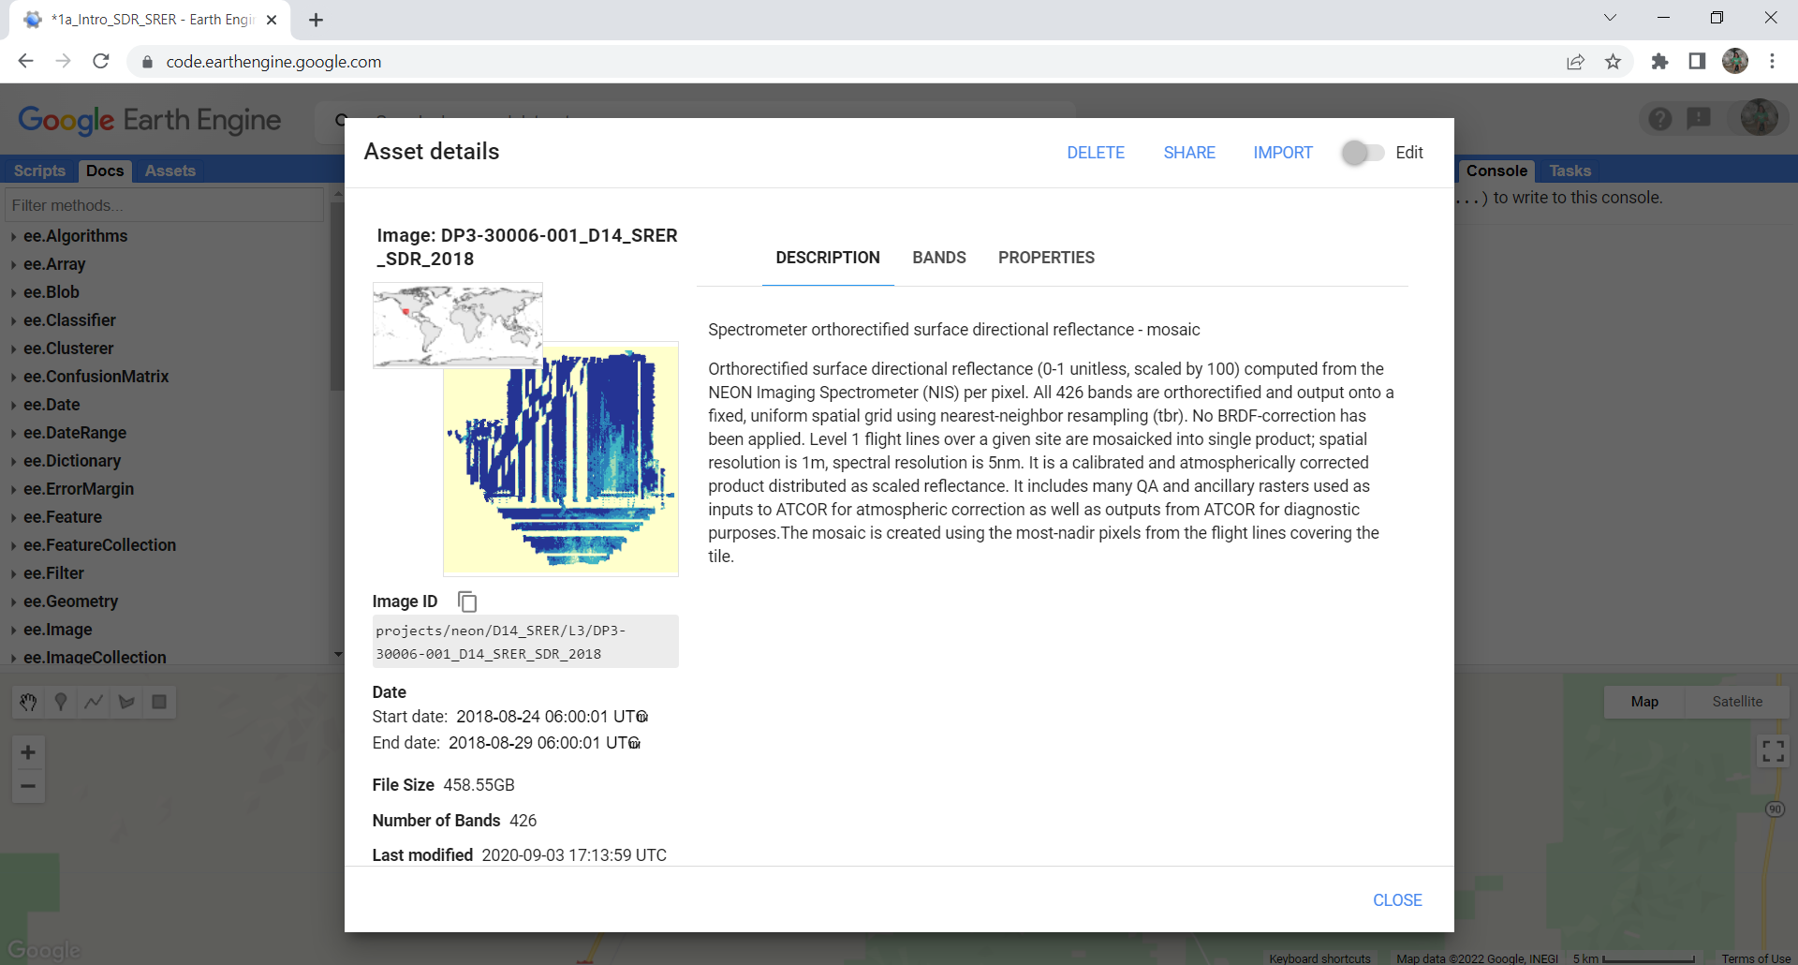Open the help question mark icon
This screenshot has width=1798, height=965.
pyautogui.click(x=1660, y=119)
